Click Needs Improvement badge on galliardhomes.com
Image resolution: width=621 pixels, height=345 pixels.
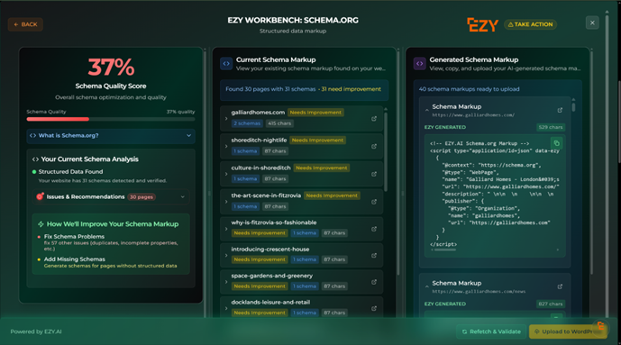[x=315, y=113]
